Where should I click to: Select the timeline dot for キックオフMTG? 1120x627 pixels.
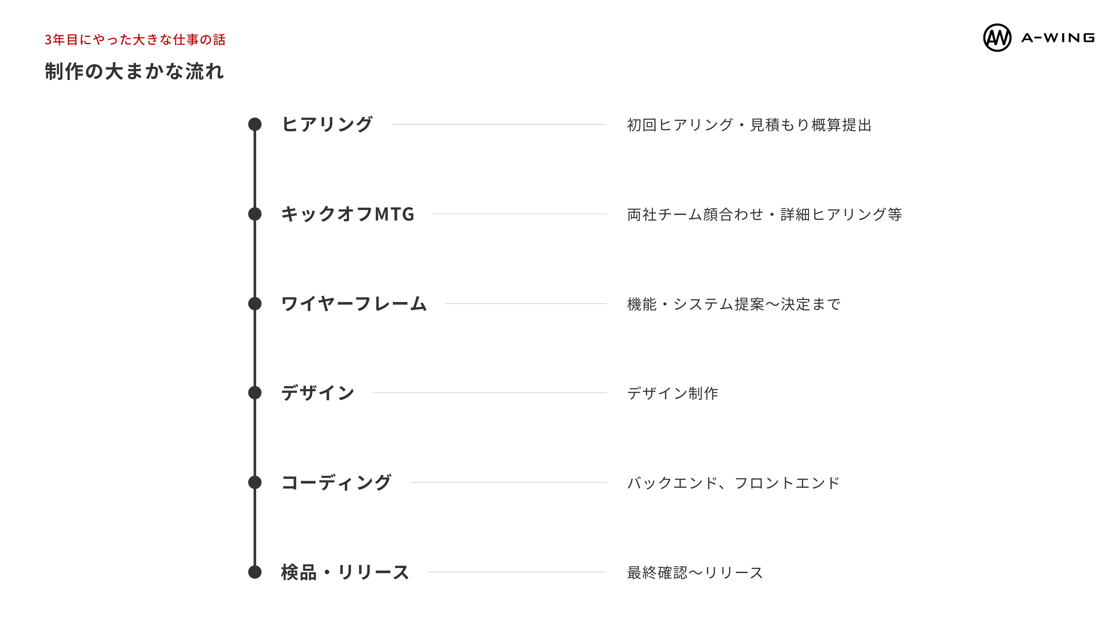[x=255, y=214]
